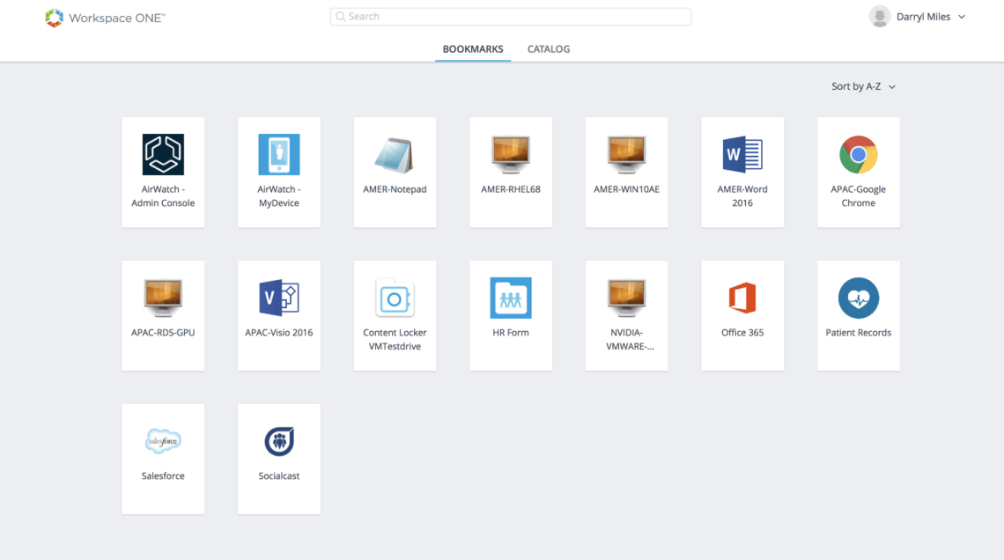
Task: Launch the AMER-Word 2016 icon
Action: point(742,155)
